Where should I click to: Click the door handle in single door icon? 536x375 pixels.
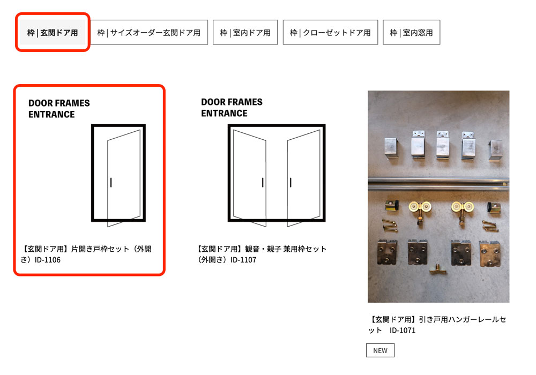click(111, 182)
